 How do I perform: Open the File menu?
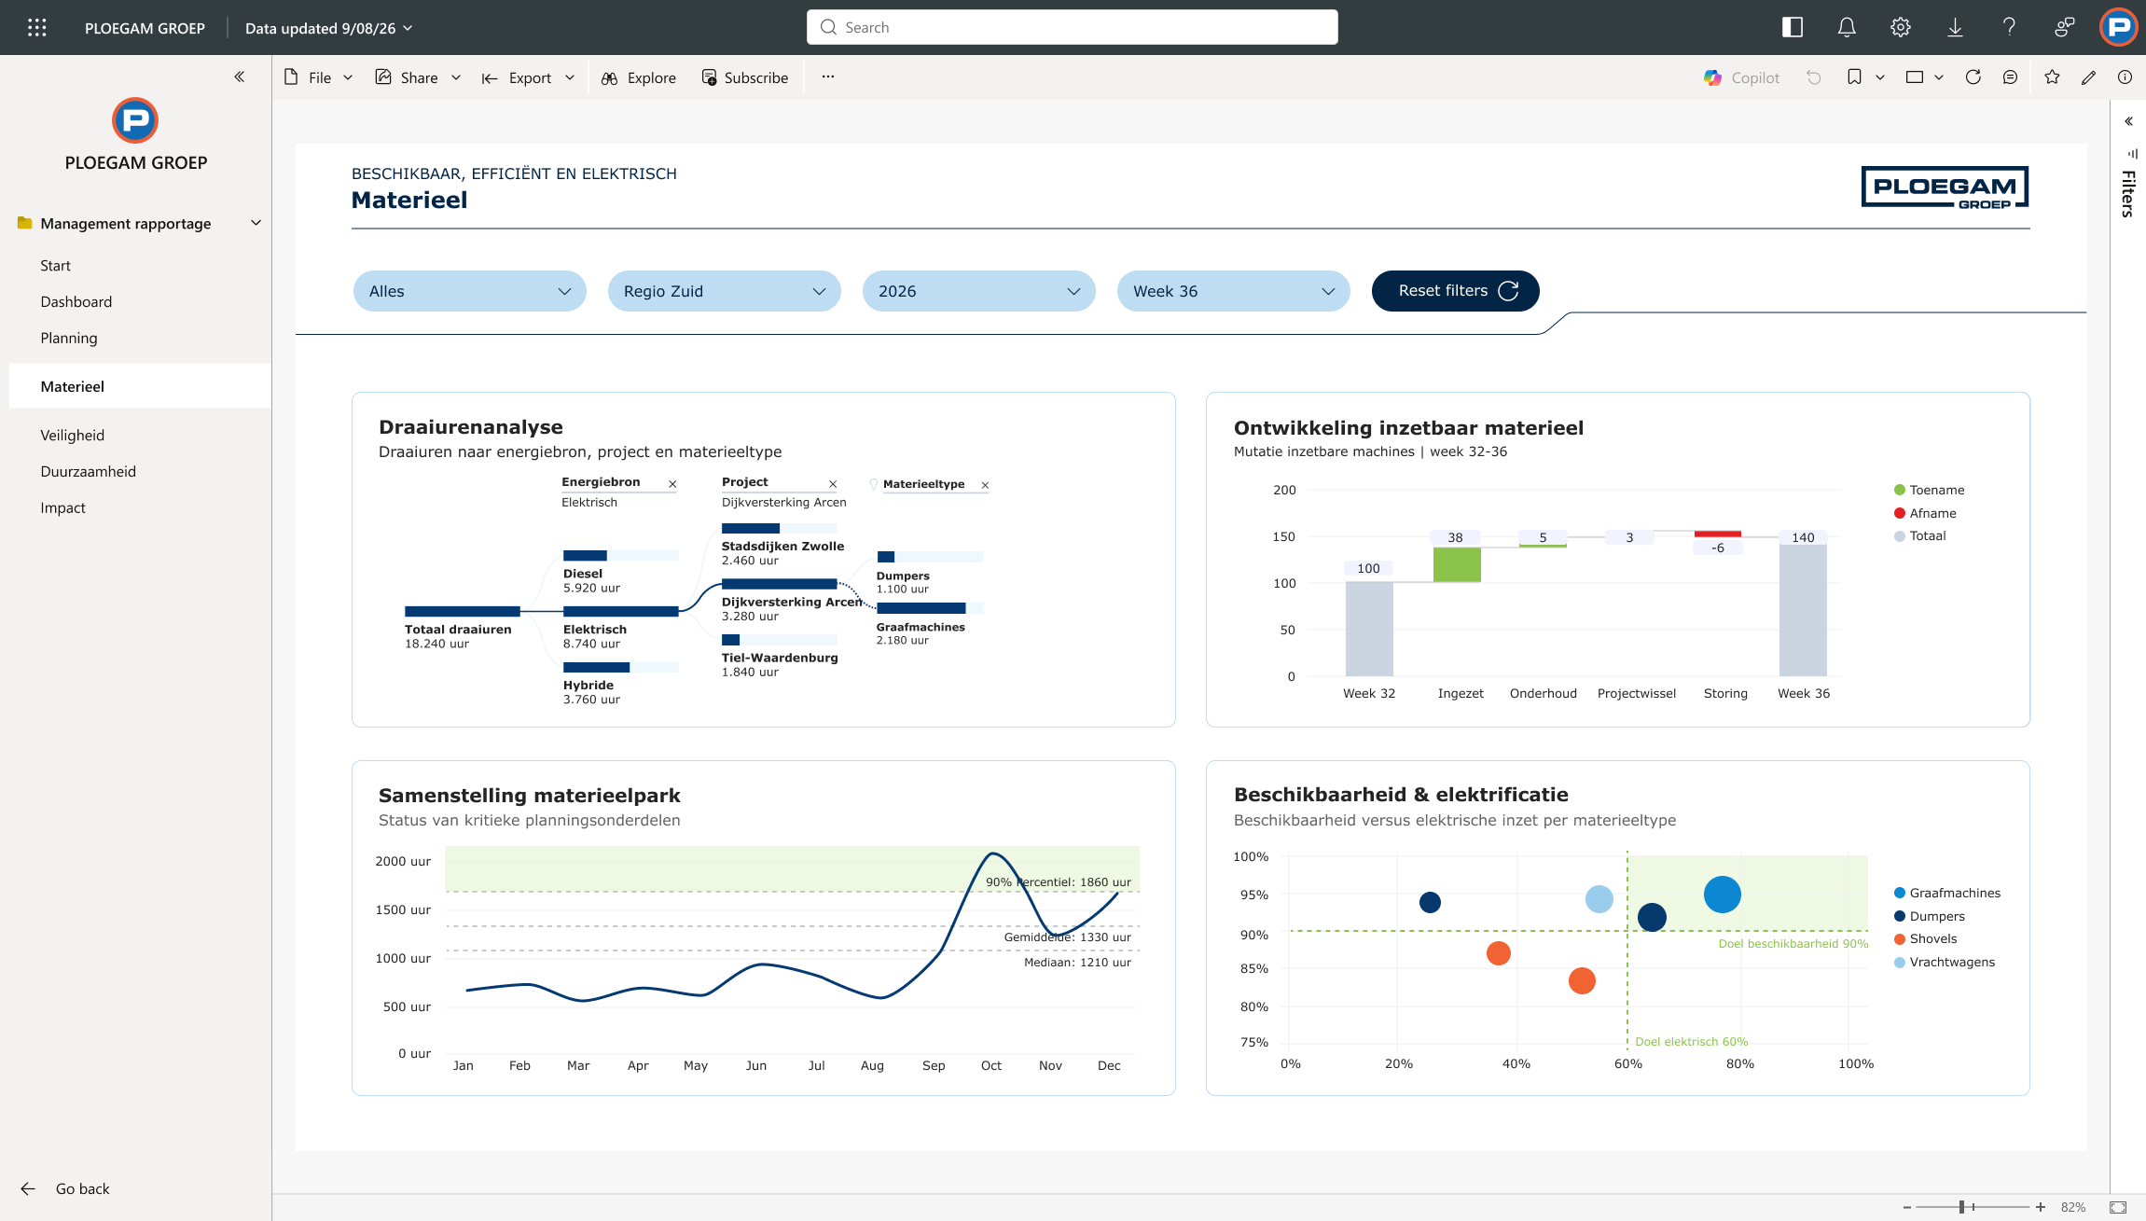[318, 77]
